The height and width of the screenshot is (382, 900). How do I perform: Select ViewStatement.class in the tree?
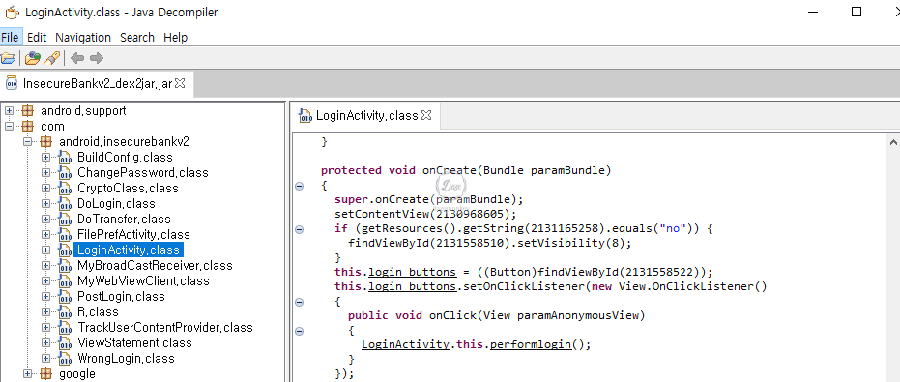pos(134,343)
